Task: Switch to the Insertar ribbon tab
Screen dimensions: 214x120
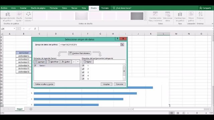Action: (x=23, y=8)
